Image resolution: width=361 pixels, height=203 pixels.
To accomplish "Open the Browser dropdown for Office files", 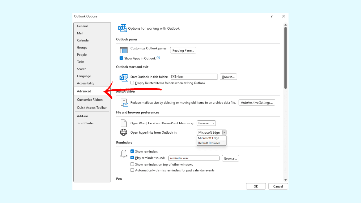I will (206, 123).
